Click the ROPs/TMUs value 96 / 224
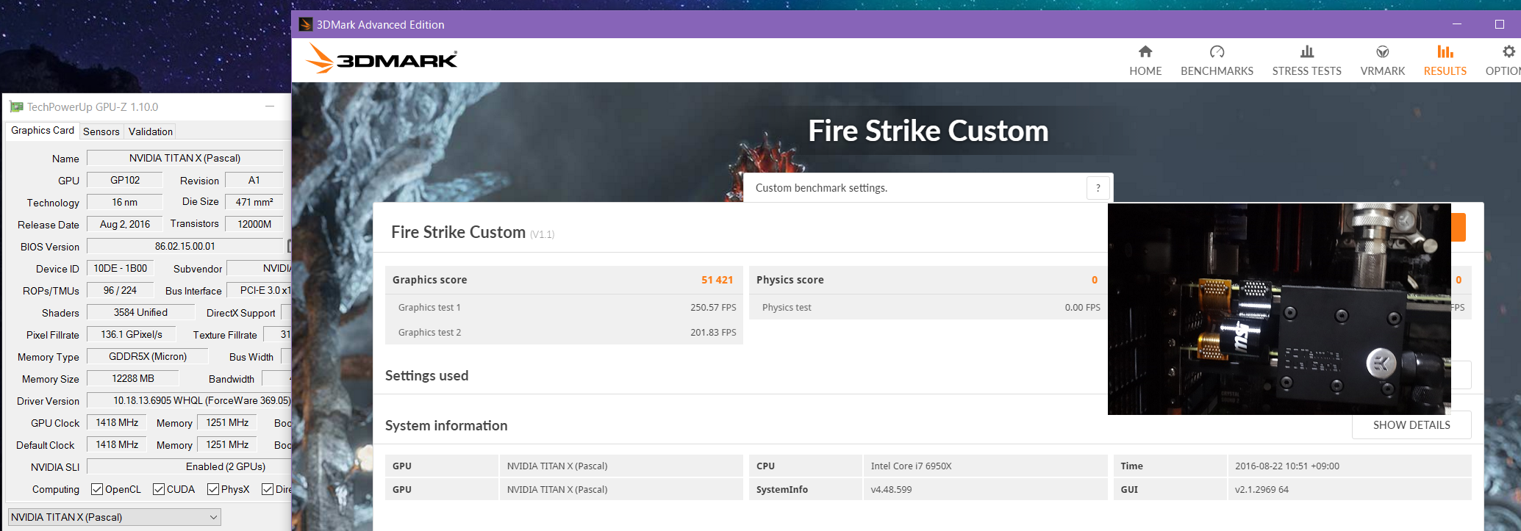 [x=121, y=290]
